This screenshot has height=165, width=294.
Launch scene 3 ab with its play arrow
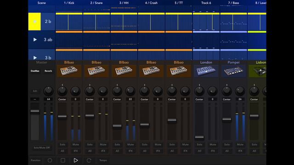click(35, 40)
